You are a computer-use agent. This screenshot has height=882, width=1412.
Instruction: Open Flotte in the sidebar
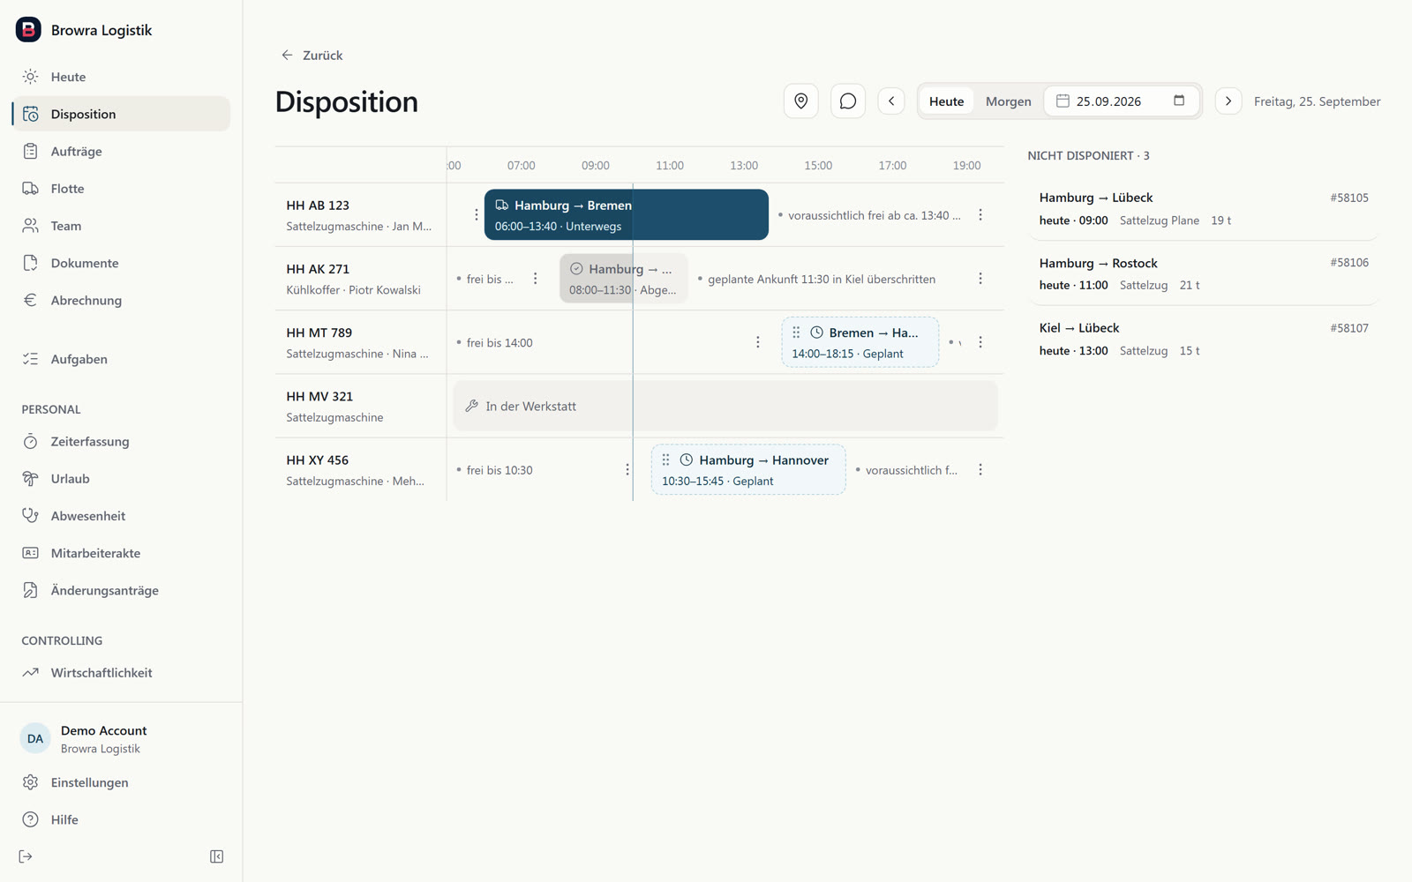click(121, 188)
